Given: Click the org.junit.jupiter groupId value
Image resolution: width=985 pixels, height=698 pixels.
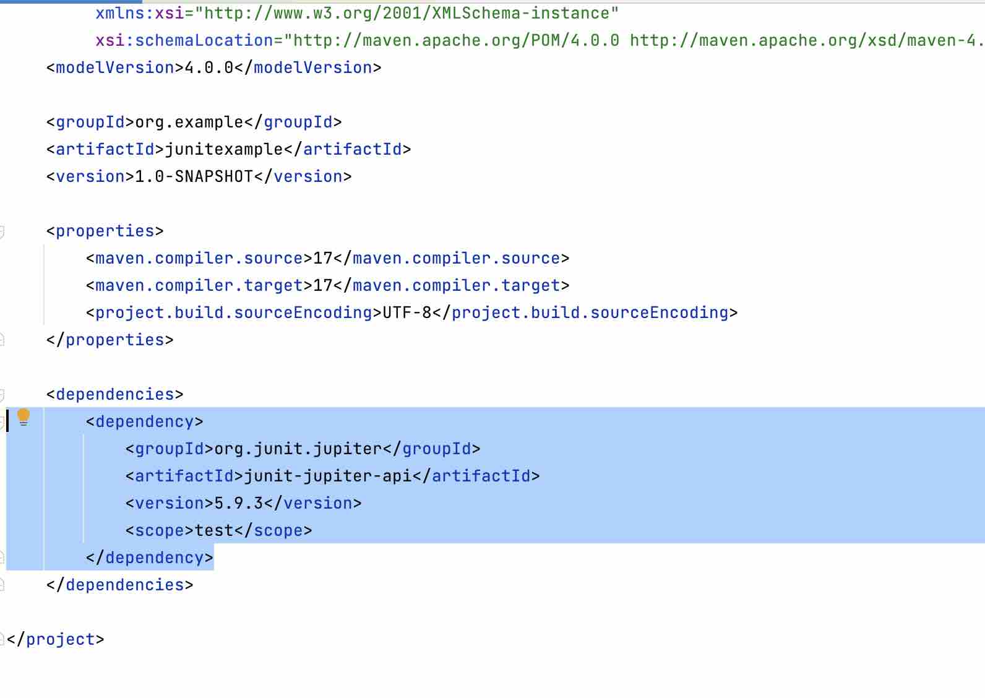Looking at the screenshot, I should (298, 449).
